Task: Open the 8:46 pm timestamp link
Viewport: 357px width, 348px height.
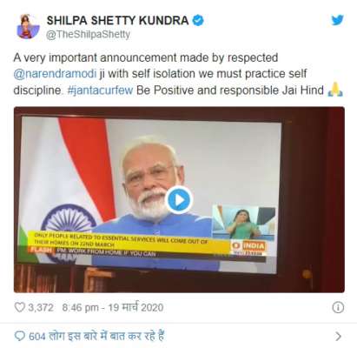Action: [x=80, y=307]
